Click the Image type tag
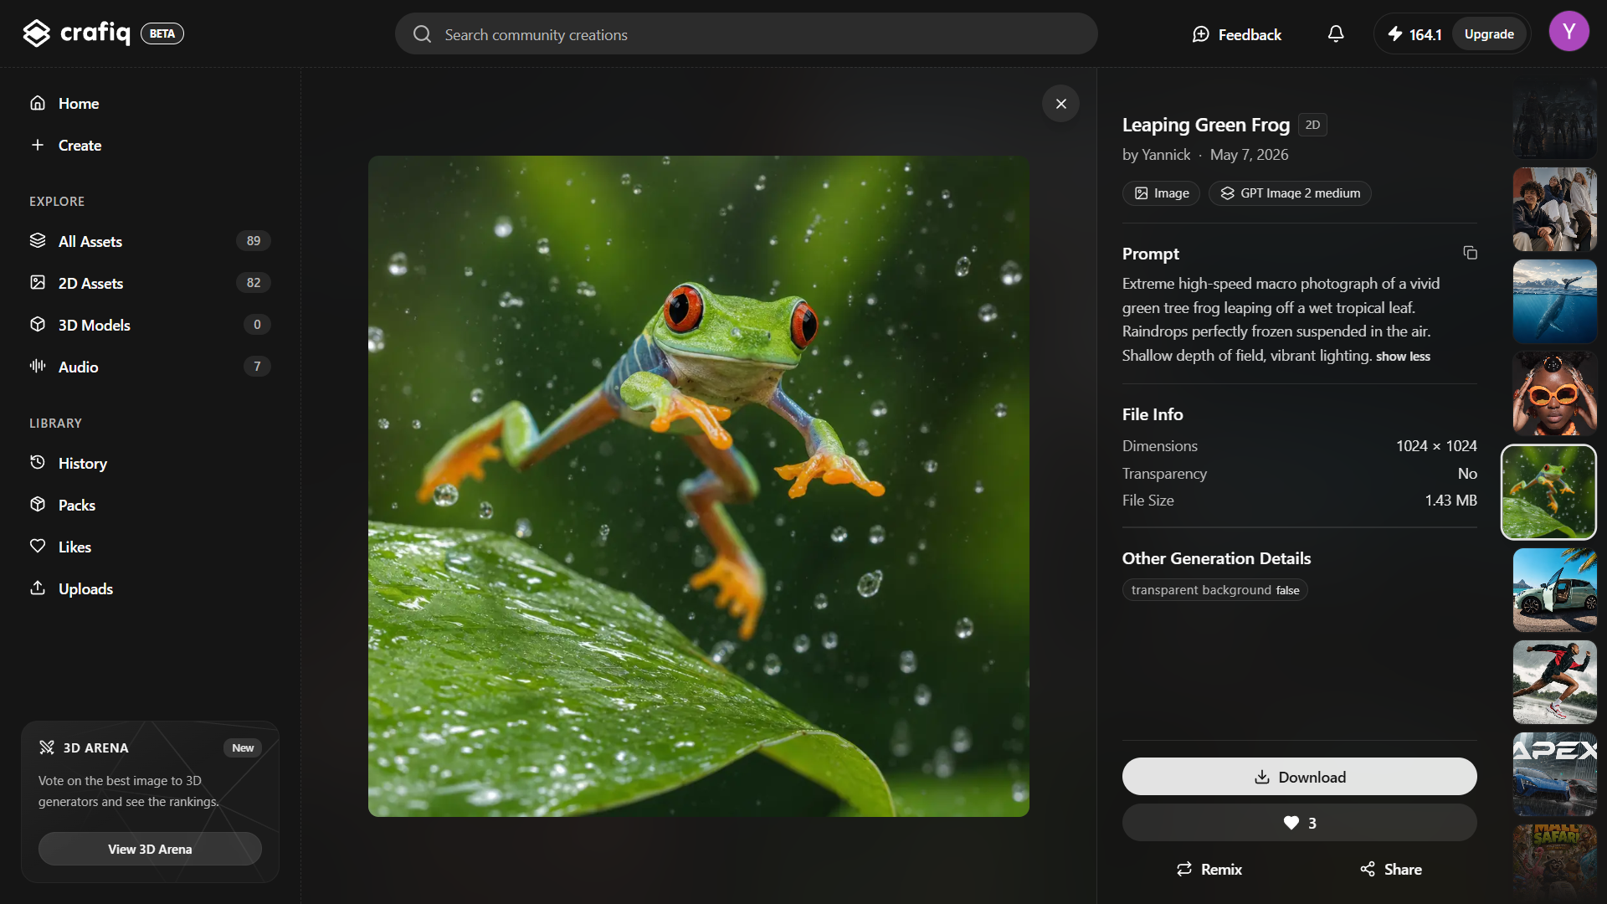Viewport: 1607px width, 904px height. pos(1161,193)
